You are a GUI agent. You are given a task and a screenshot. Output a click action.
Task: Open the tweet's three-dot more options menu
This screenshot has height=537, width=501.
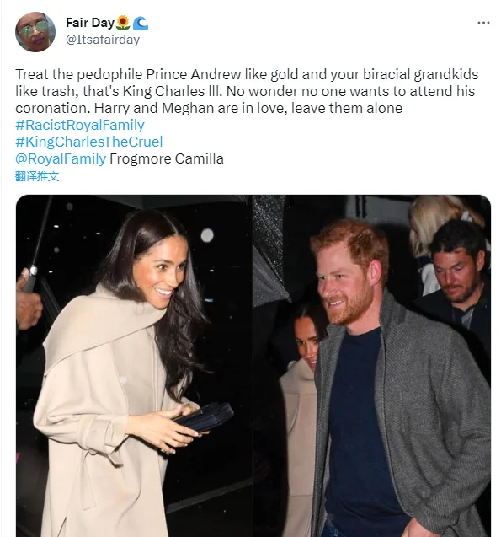(483, 23)
